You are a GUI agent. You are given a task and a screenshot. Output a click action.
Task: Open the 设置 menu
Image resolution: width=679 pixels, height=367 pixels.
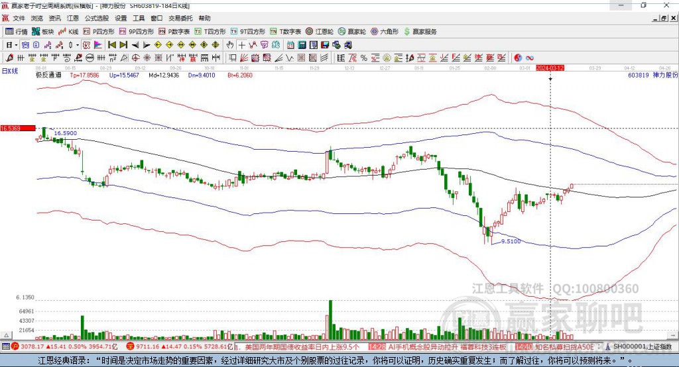click(x=121, y=18)
